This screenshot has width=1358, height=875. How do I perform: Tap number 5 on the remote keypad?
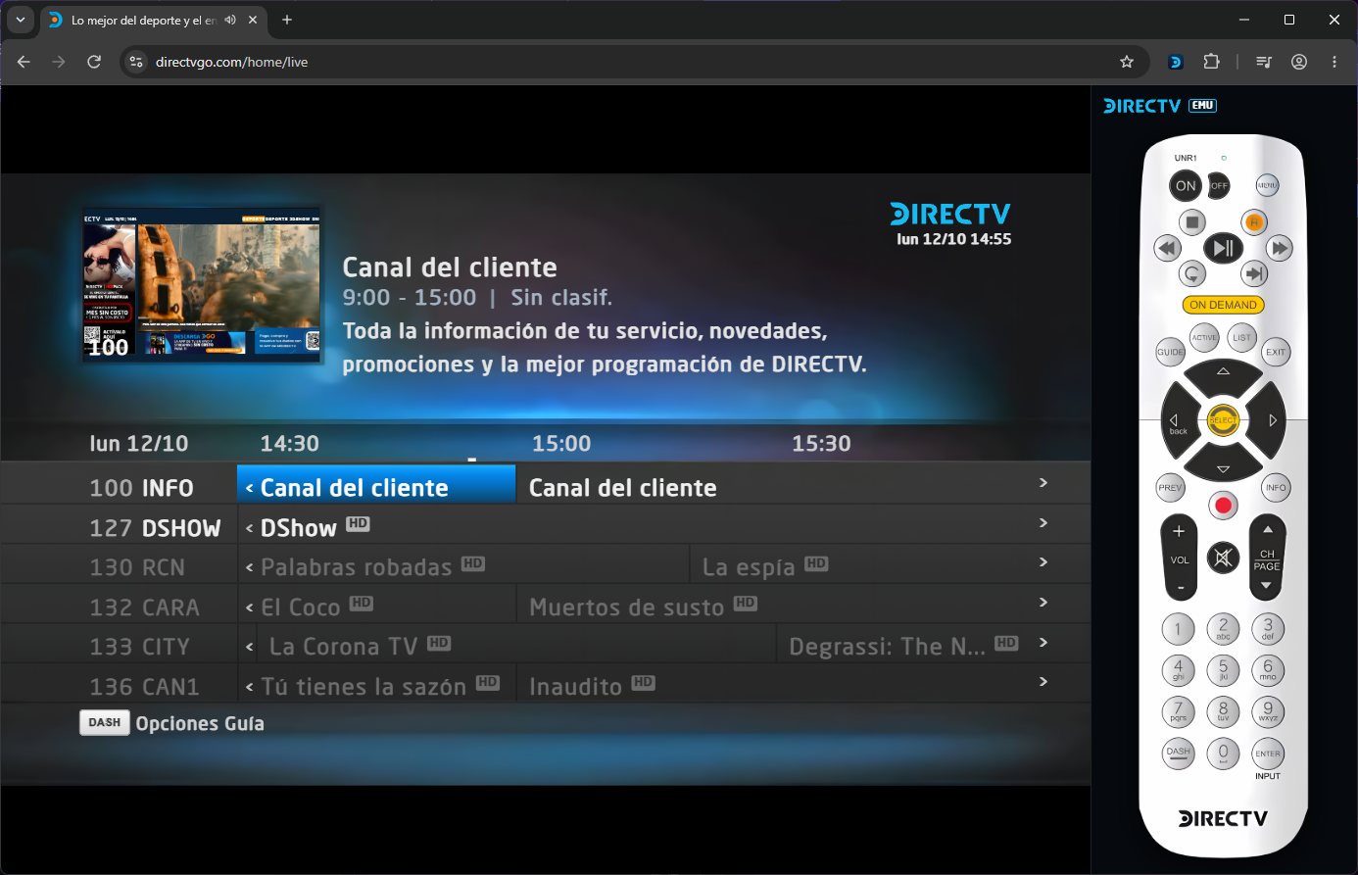pos(1223,670)
